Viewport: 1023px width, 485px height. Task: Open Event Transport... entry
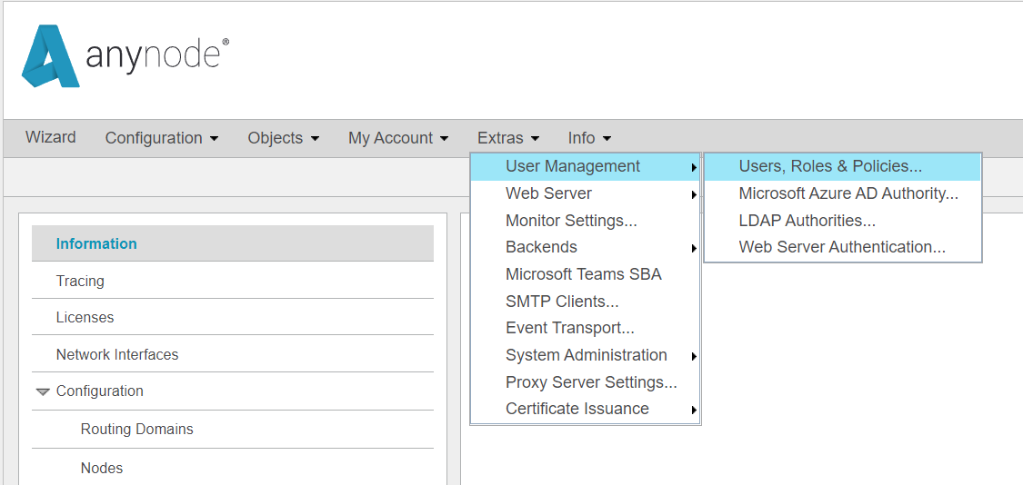pyautogui.click(x=586, y=328)
